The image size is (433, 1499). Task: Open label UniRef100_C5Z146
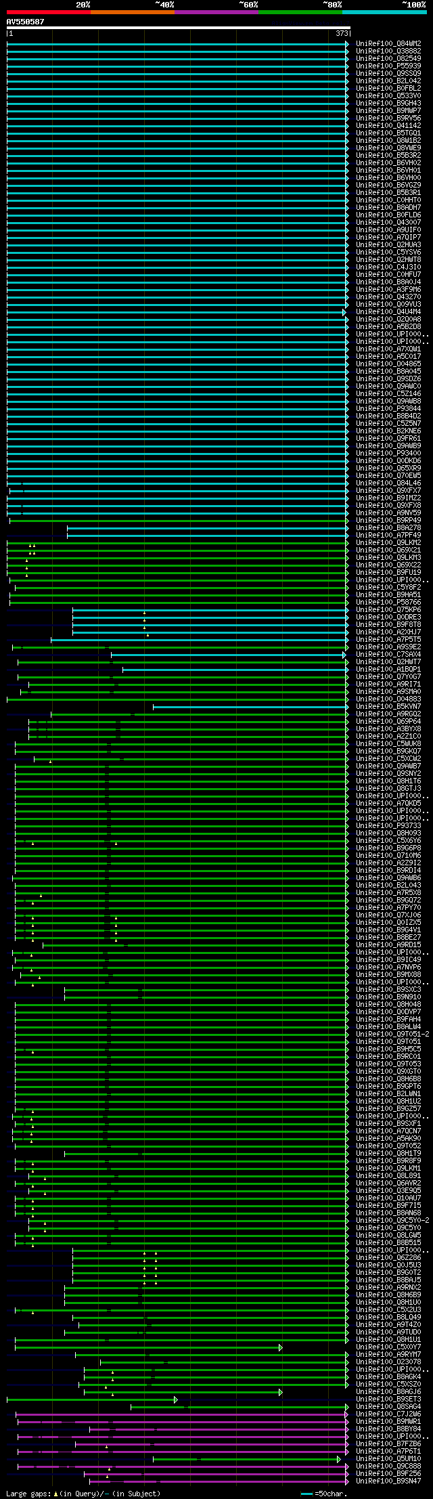coord(388,393)
